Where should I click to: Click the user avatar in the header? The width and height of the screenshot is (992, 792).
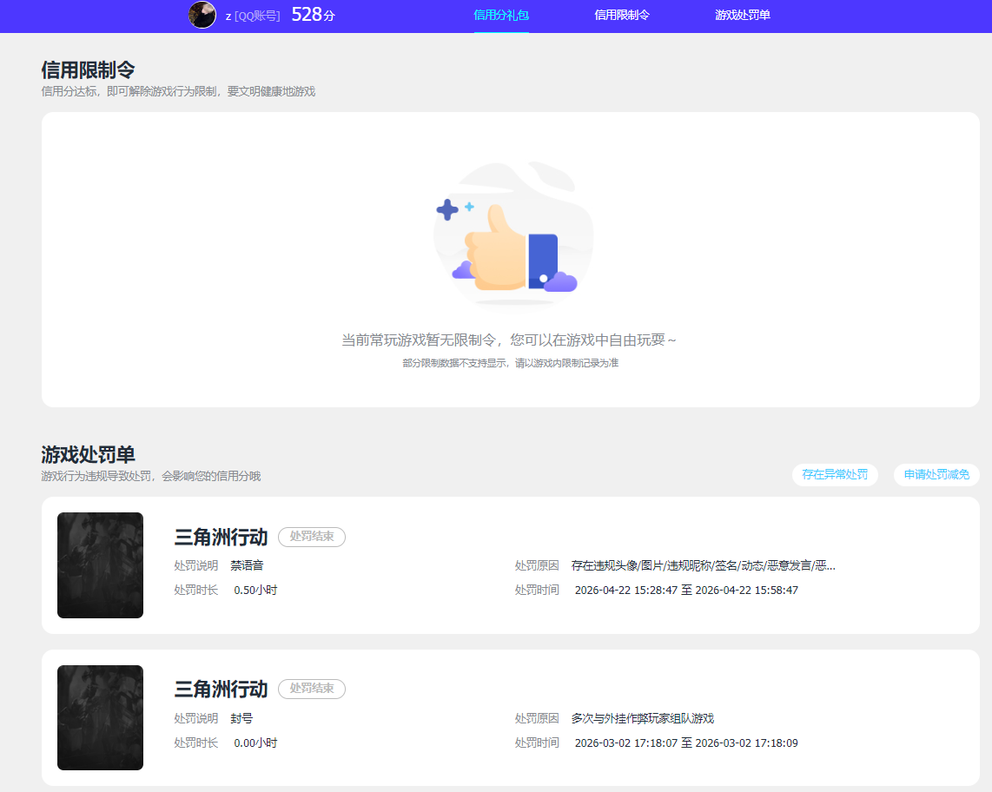coord(202,15)
